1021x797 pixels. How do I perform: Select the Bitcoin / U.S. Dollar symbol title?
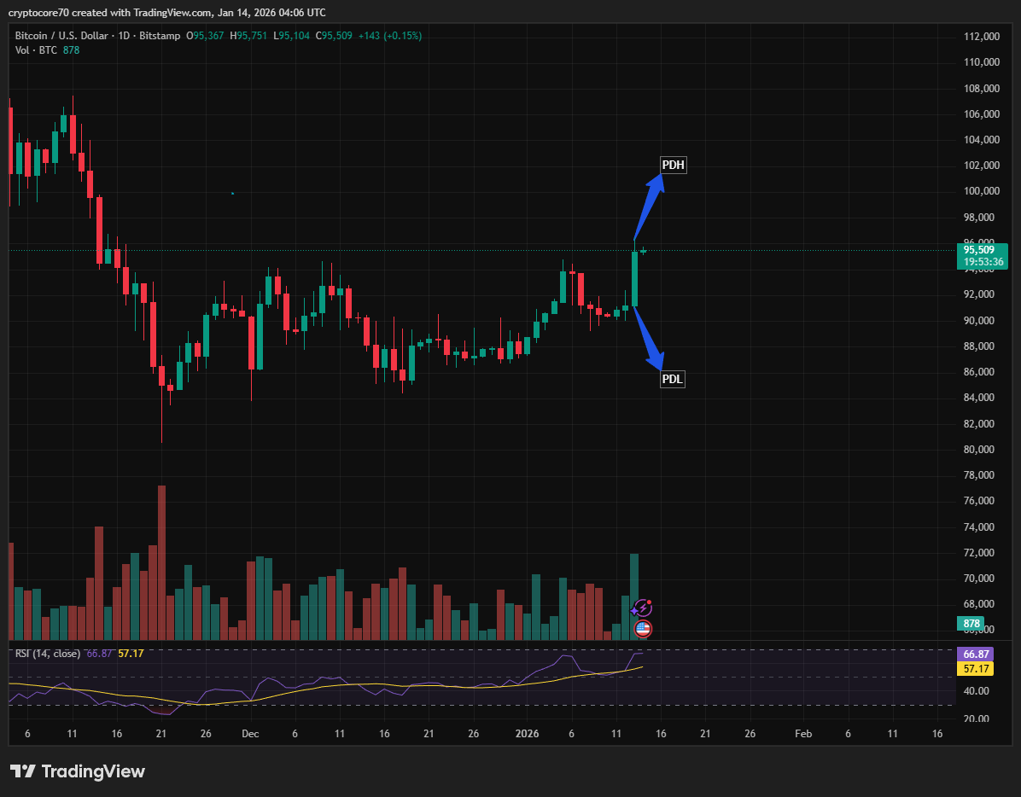click(61, 36)
